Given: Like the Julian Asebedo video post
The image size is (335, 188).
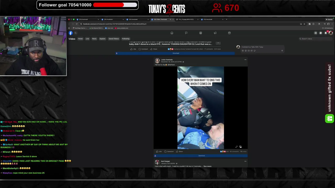Looking at the screenshot, I should click(x=159, y=151).
